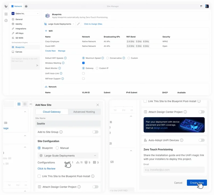The width and height of the screenshot is (214, 195).
Task: Click the user avatar in top bar
Action: tap(207, 6)
